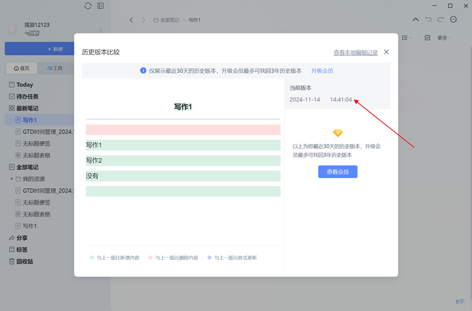Close the 历史版本比较 dialog
Image resolution: width=472 pixels, height=311 pixels.
pyautogui.click(x=386, y=52)
